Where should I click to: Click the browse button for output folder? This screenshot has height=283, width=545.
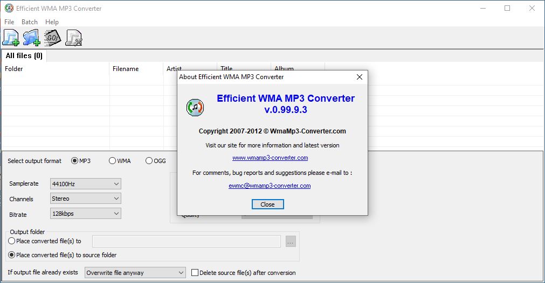coord(291,242)
